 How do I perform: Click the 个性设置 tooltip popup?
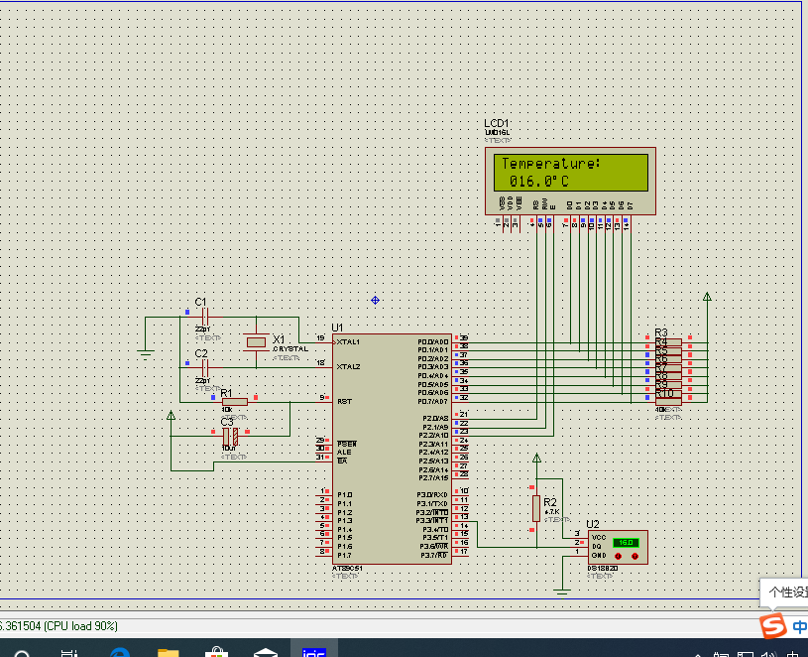(x=784, y=592)
